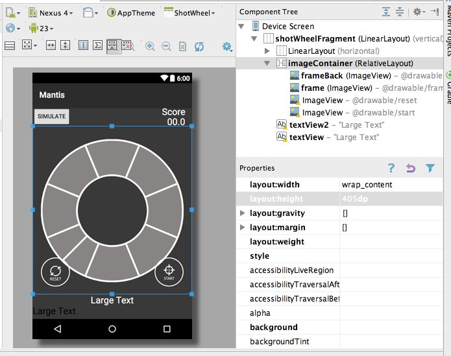Select frameBack ImageView in tree
This screenshot has width=451, height=356.
[339, 76]
